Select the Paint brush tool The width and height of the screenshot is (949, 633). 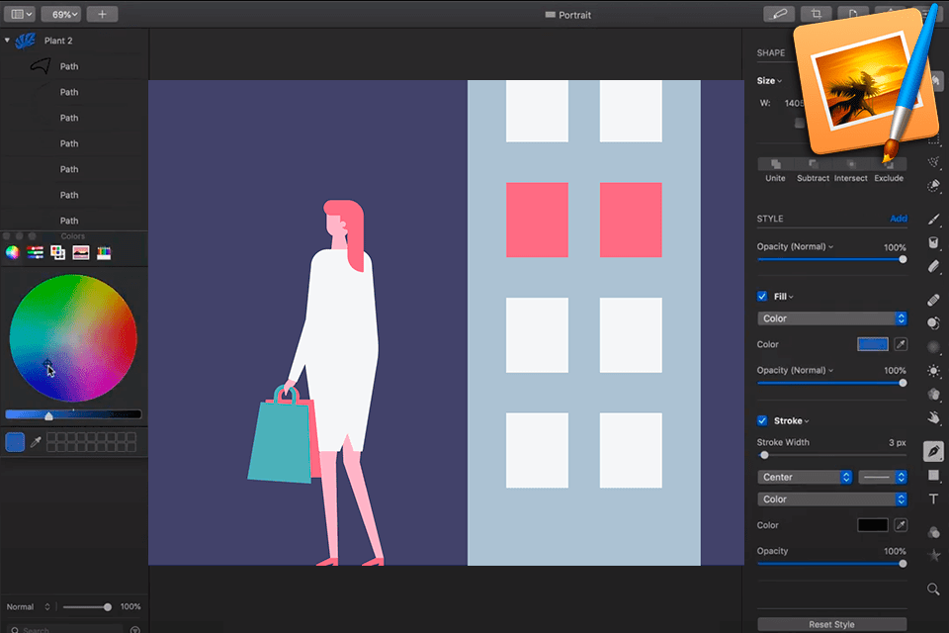pyautogui.click(x=933, y=220)
